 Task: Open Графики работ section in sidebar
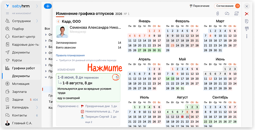23,68
